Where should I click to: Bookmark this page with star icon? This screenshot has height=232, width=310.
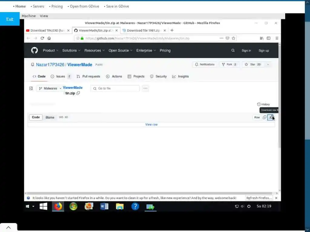click(233, 38)
